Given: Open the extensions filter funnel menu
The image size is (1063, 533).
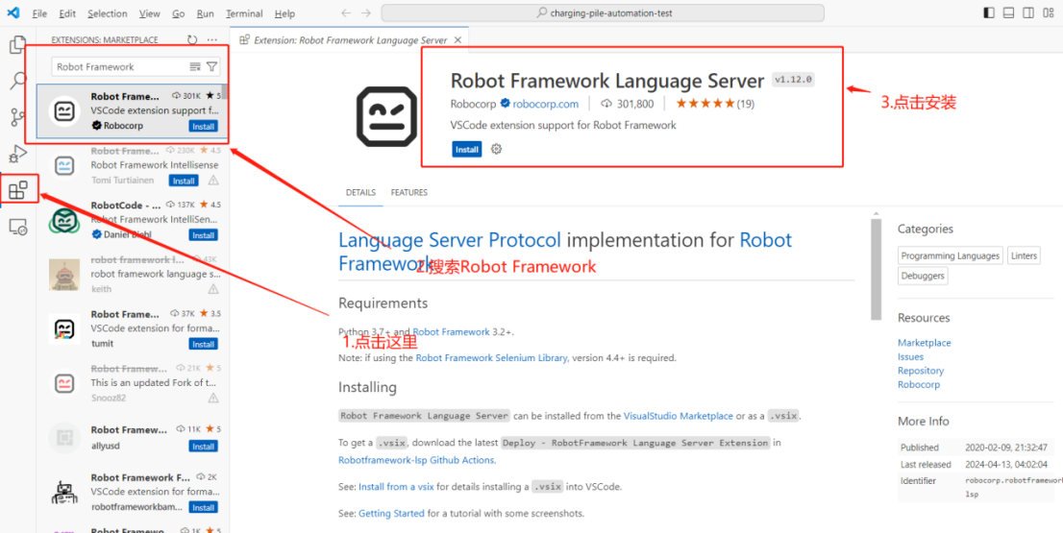Looking at the screenshot, I should coord(212,66).
